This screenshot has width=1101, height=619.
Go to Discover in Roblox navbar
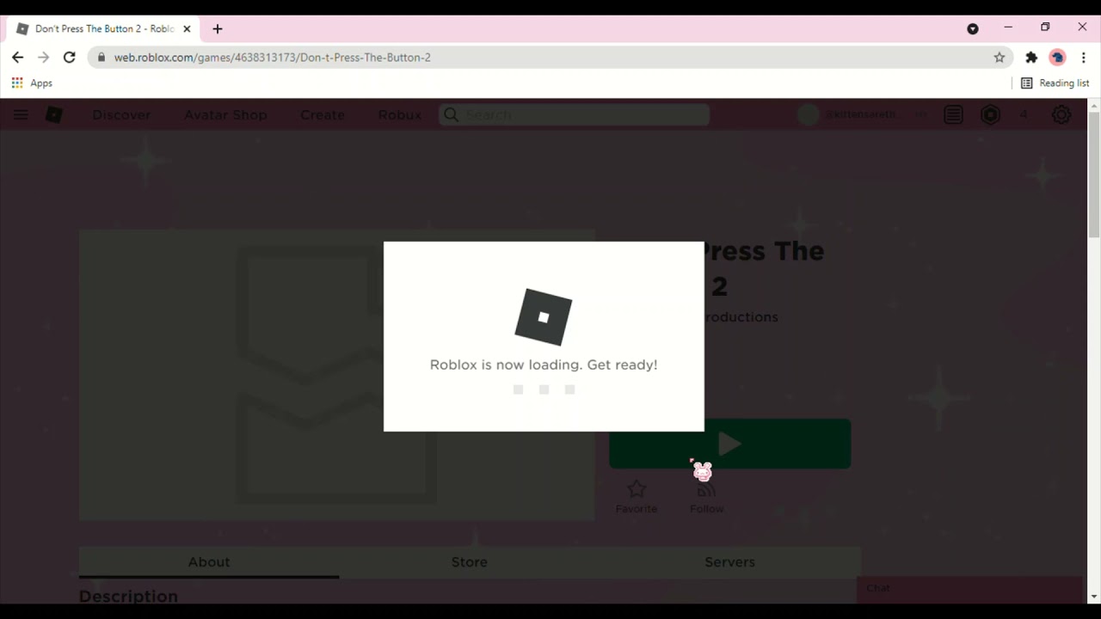121,114
